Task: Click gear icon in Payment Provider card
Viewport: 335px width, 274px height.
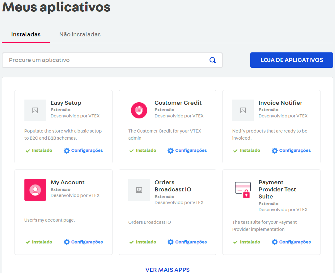Action: 275,242
